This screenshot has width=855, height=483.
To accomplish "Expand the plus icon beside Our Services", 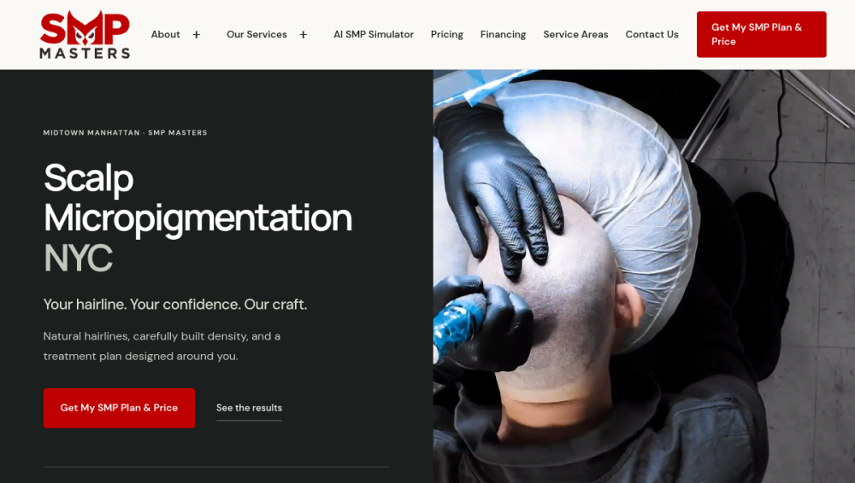I will point(304,35).
